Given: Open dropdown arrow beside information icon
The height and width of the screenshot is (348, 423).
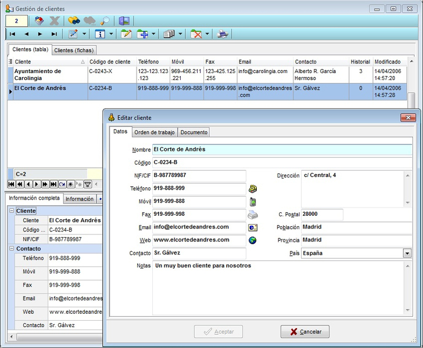Looking at the screenshot, I should point(111,34).
